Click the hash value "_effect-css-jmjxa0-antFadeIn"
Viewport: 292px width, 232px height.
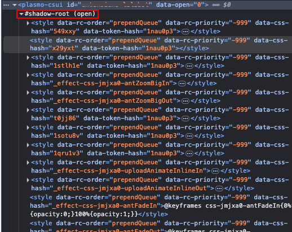[x=105, y=205]
